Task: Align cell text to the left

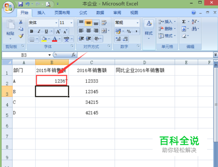Action: click(81, 30)
